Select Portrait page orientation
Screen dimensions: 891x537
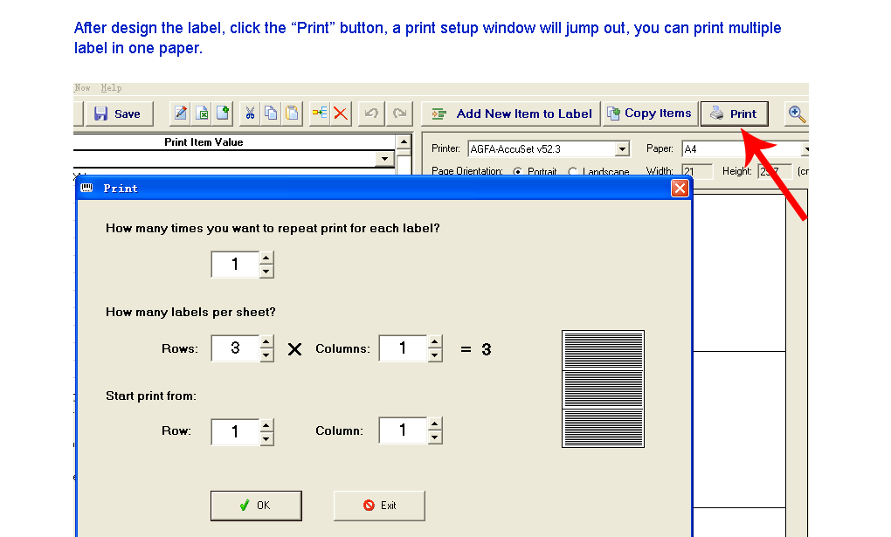coord(518,172)
